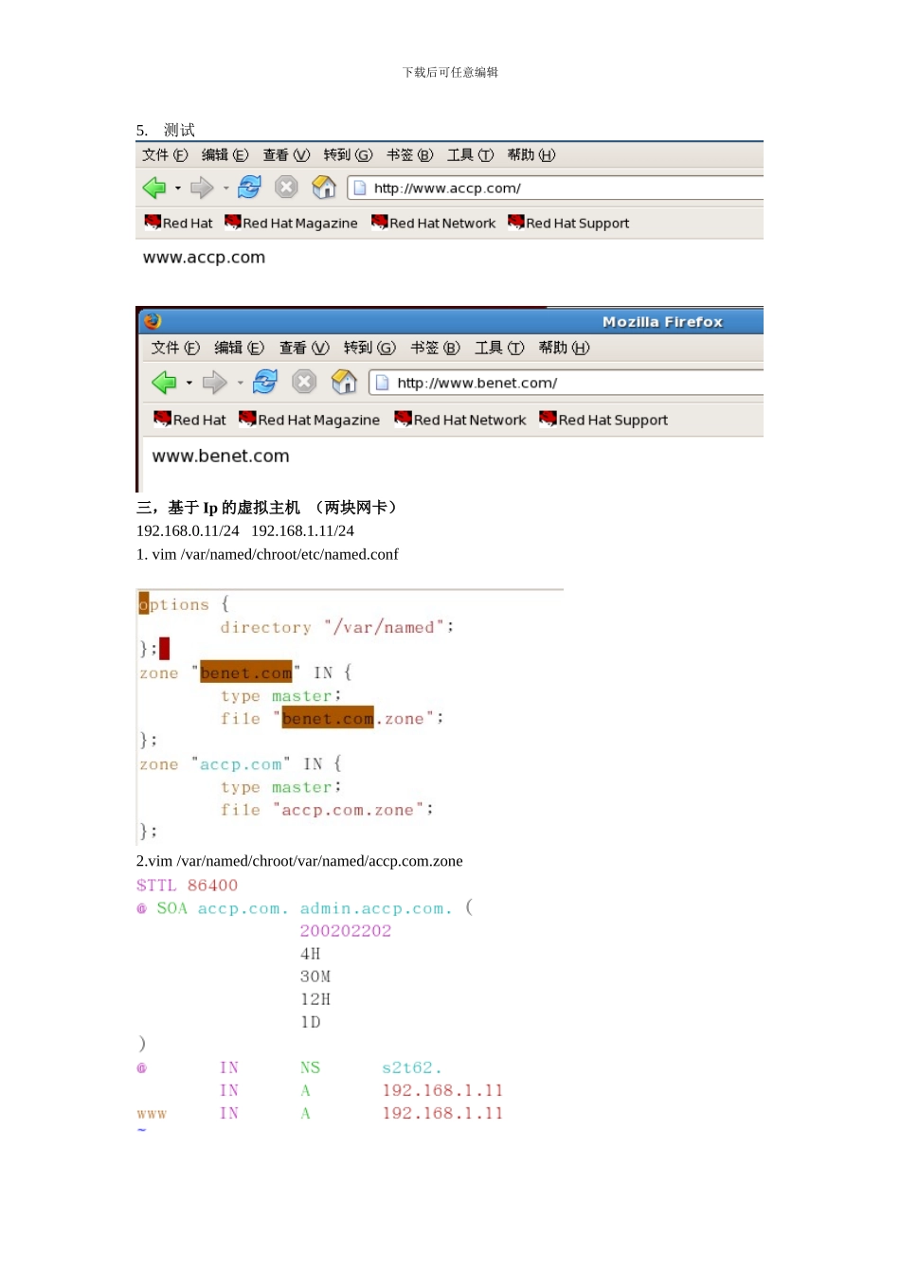Click Stop icon in benet.com Firefox window
The height and width of the screenshot is (1273, 900).
pyautogui.click(x=304, y=382)
